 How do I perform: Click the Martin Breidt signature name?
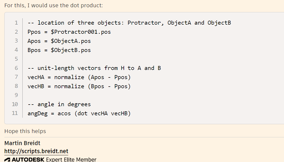pos(22,143)
